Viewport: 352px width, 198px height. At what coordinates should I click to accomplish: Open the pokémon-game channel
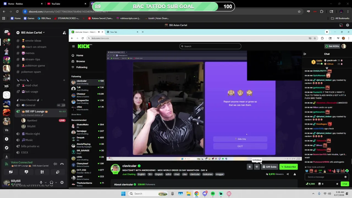(x=41, y=65)
